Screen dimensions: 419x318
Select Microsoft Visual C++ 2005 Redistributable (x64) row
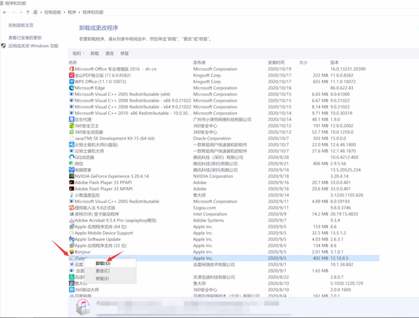click(224, 94)
